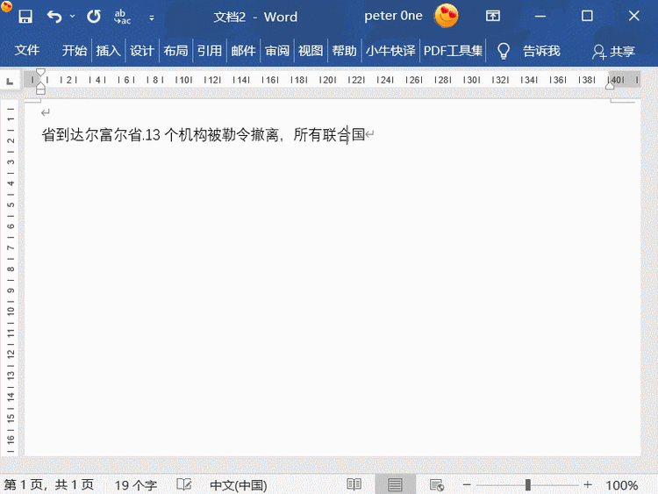Open zoom dialog via 100% level
The image size is (658, 494).
621,485
